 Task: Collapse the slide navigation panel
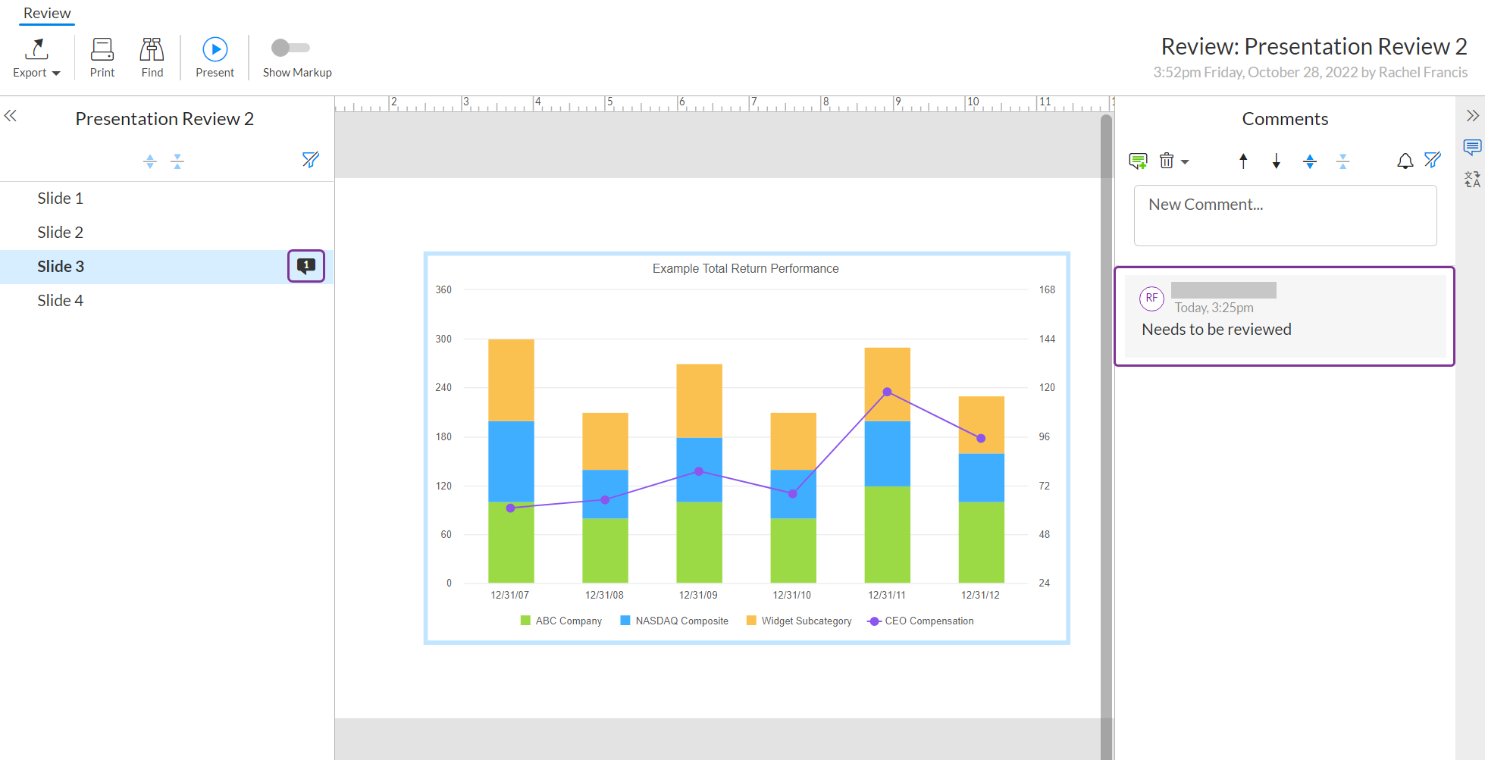(11, 115)
